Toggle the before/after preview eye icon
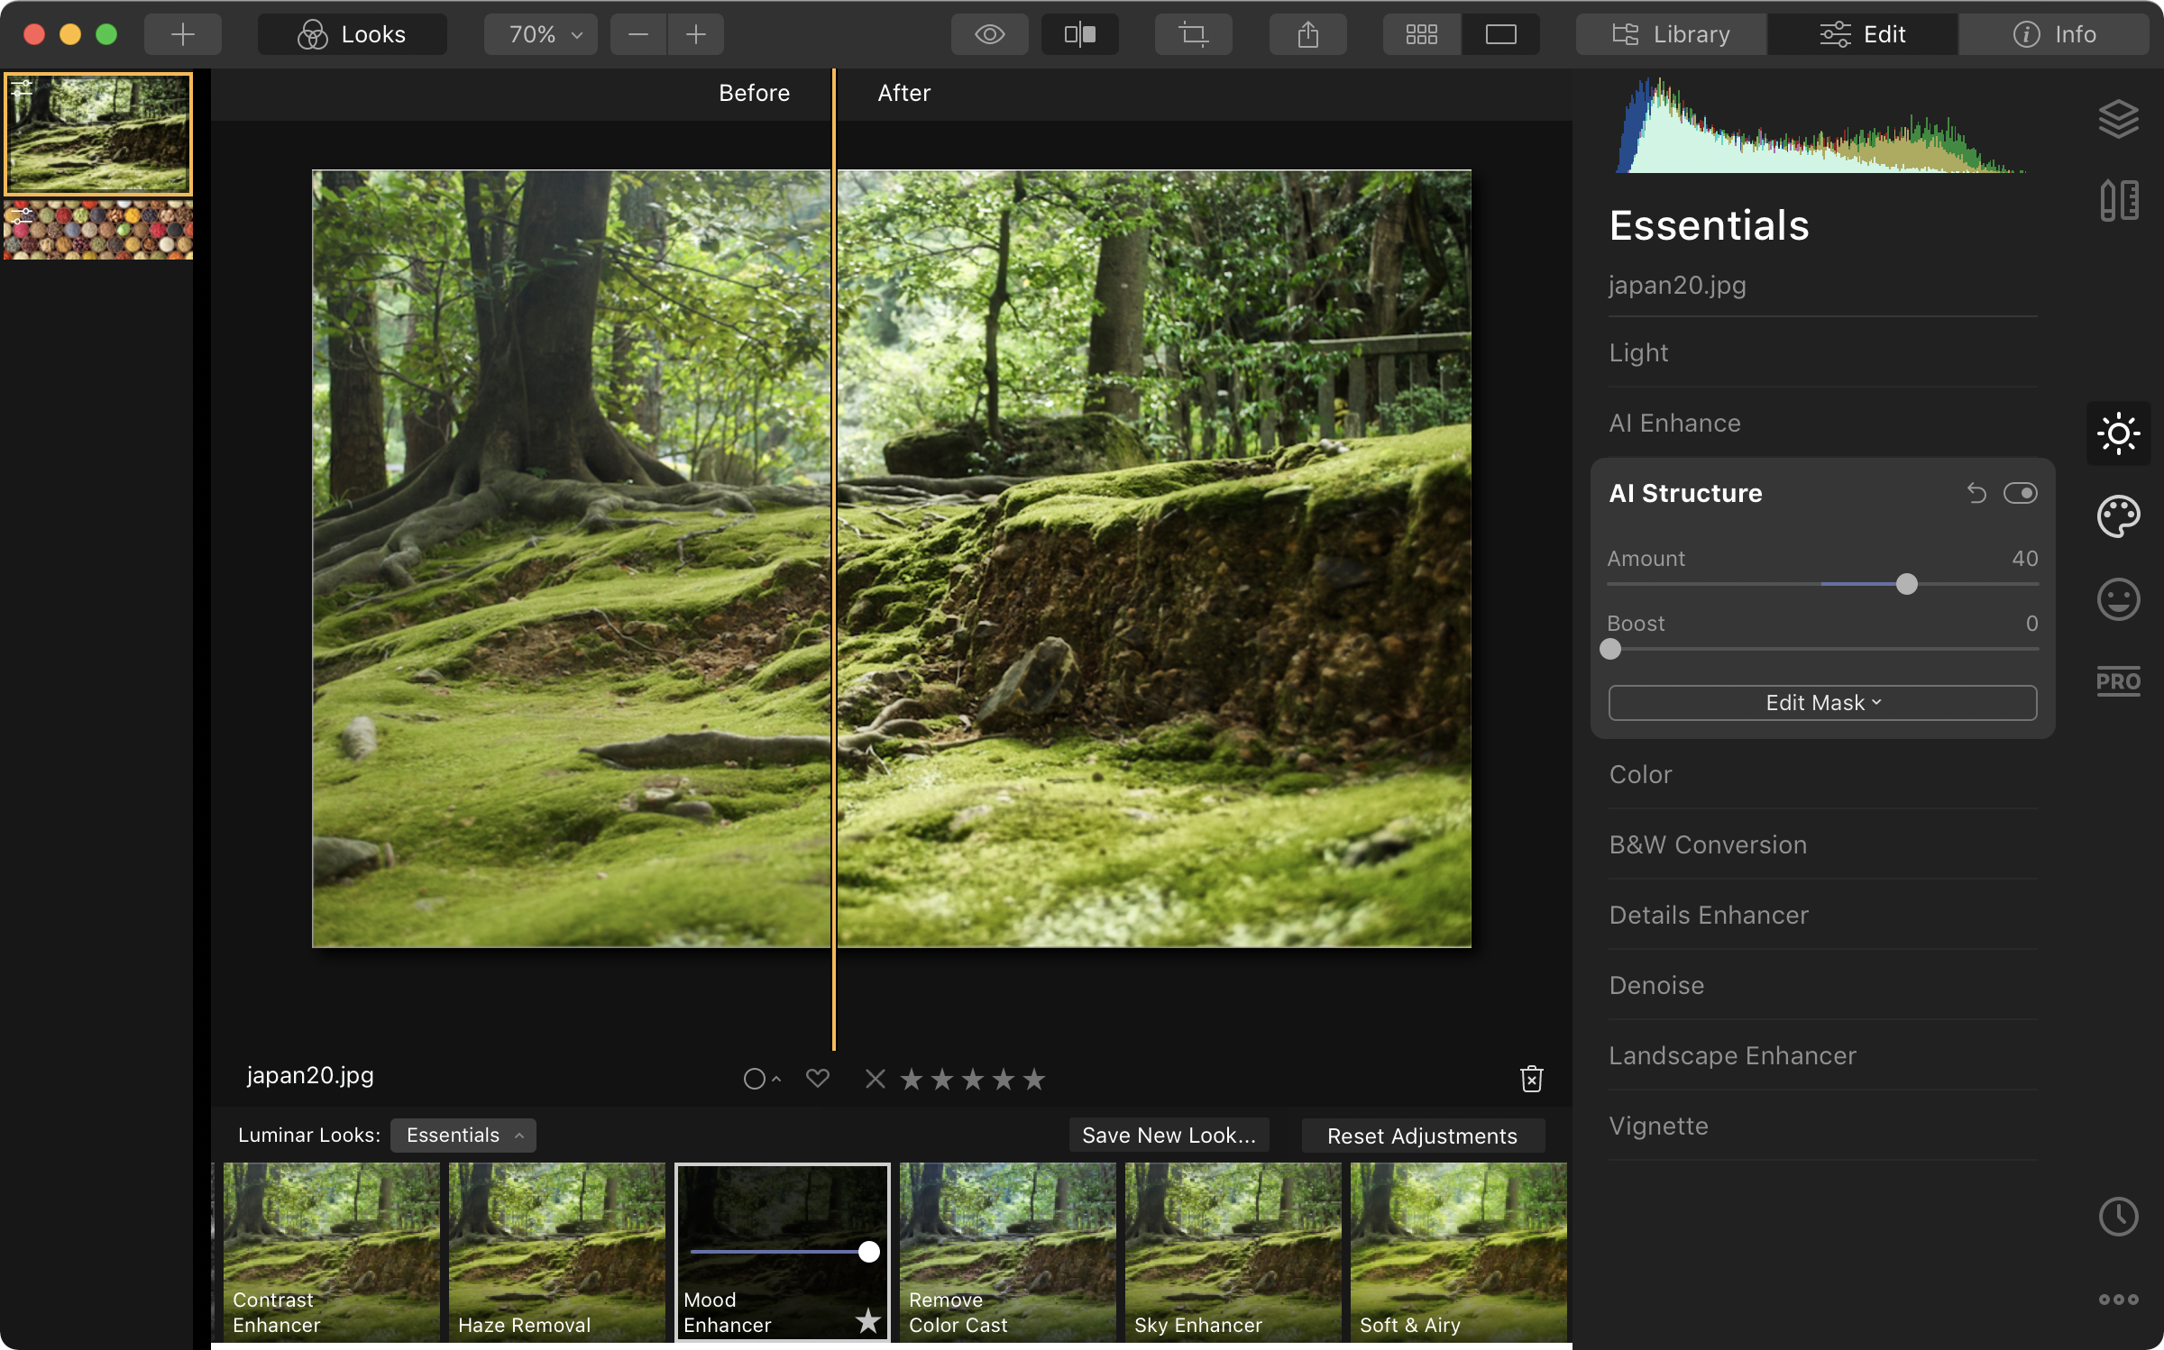The image size is (2164, 1350). click(988, 32)
